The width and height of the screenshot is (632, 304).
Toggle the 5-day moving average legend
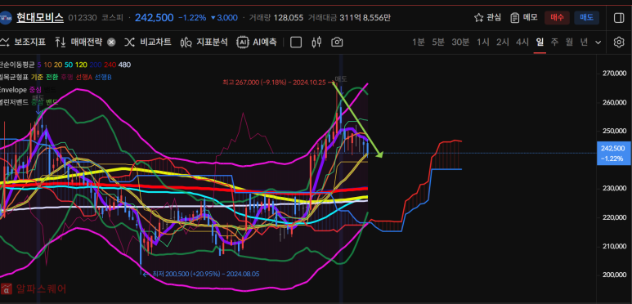click(x=39, y=65)
